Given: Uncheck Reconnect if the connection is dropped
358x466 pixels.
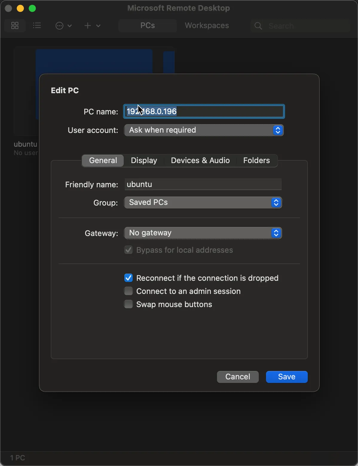Looking at the screenshot, I should pyautogui.click(x=128, y=278).
